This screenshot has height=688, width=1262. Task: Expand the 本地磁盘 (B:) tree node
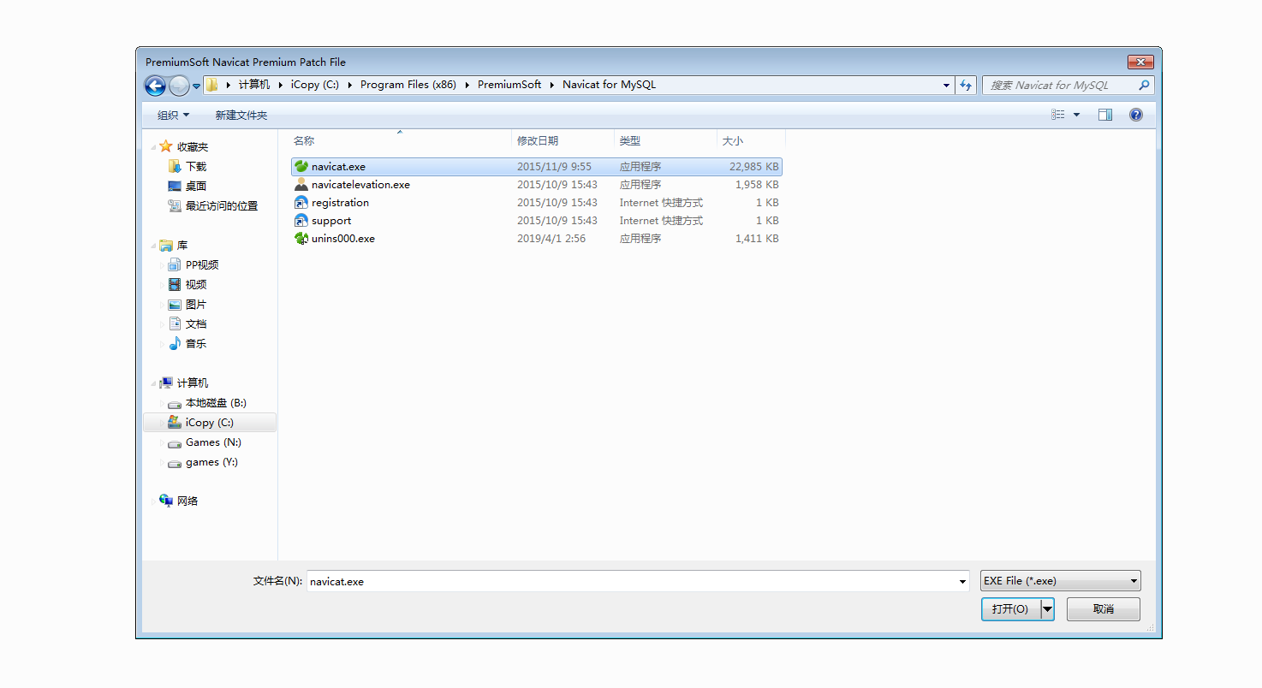pos(162,403)
